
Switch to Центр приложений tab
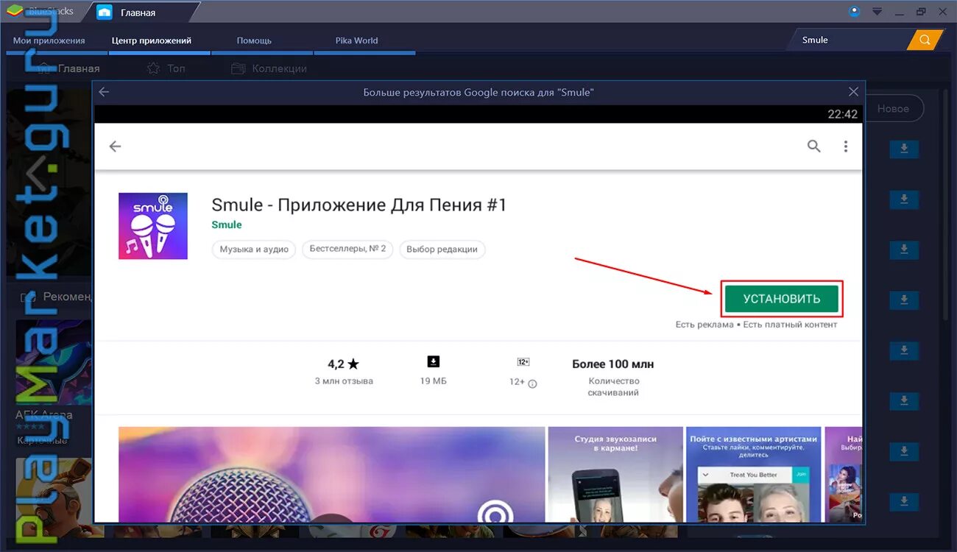click(152, 40)
